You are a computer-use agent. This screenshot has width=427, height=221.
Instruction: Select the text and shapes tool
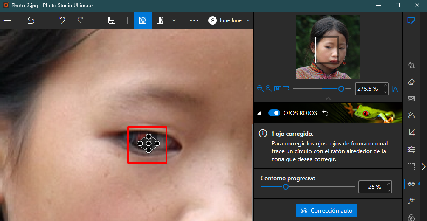pos(411,65)
